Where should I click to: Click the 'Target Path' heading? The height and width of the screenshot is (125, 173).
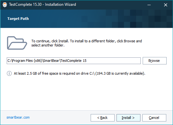coord(18,19)
